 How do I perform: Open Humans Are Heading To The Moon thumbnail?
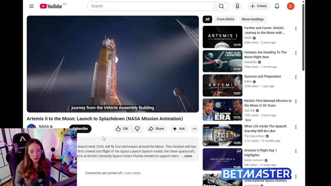(x=222, y=61)
